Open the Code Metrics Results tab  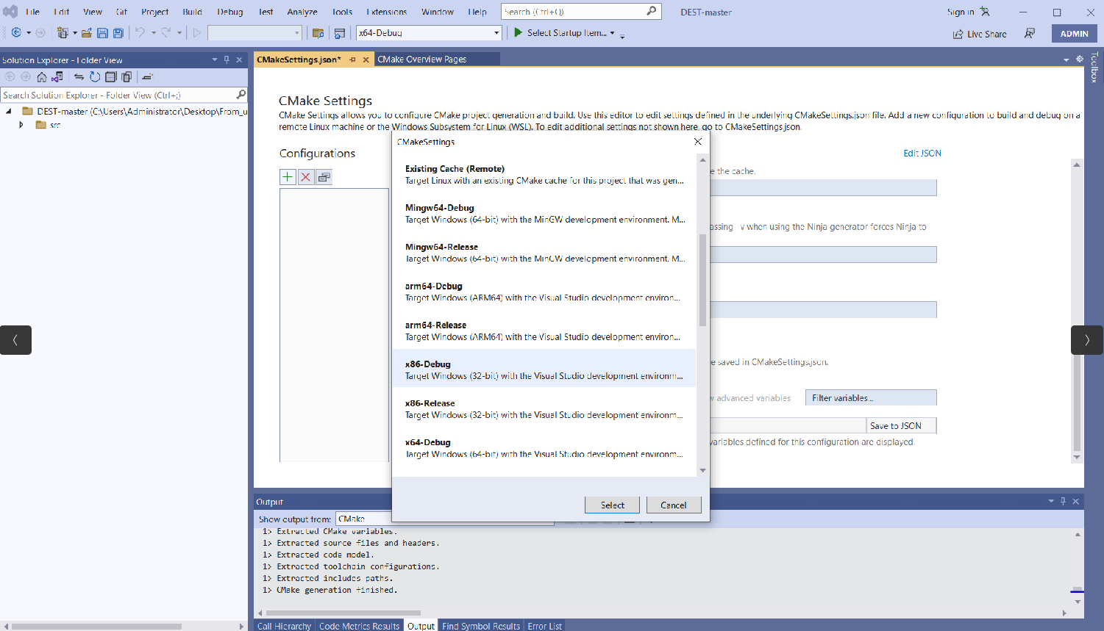pyautogui.click(x=359, y=626)
